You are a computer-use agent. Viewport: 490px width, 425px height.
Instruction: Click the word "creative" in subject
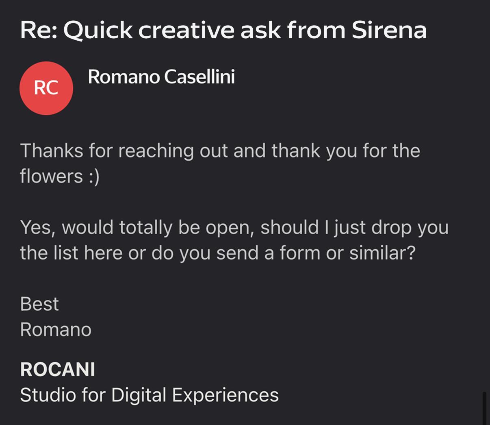pyautogui.click(x=186, y=30)
